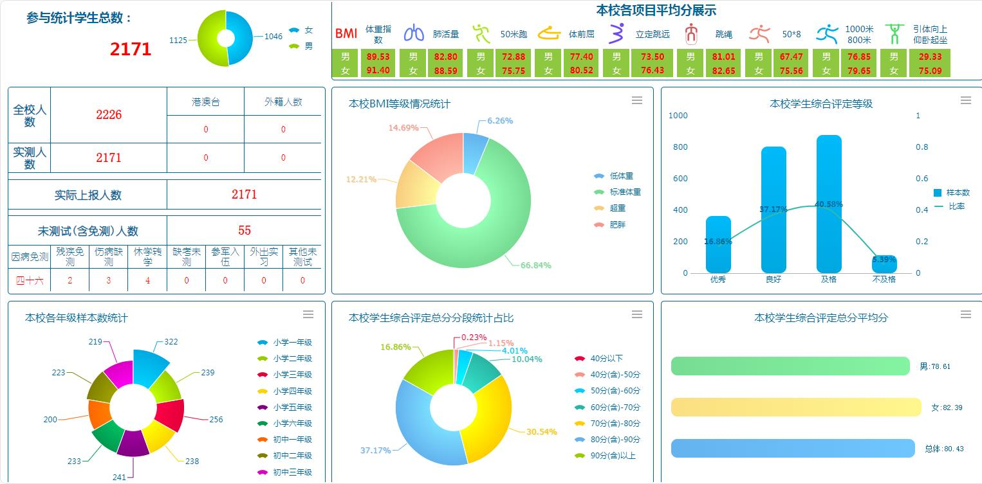
Task: Toggle the 低体重 legend in BMI chart
Action: coord(616,175)
